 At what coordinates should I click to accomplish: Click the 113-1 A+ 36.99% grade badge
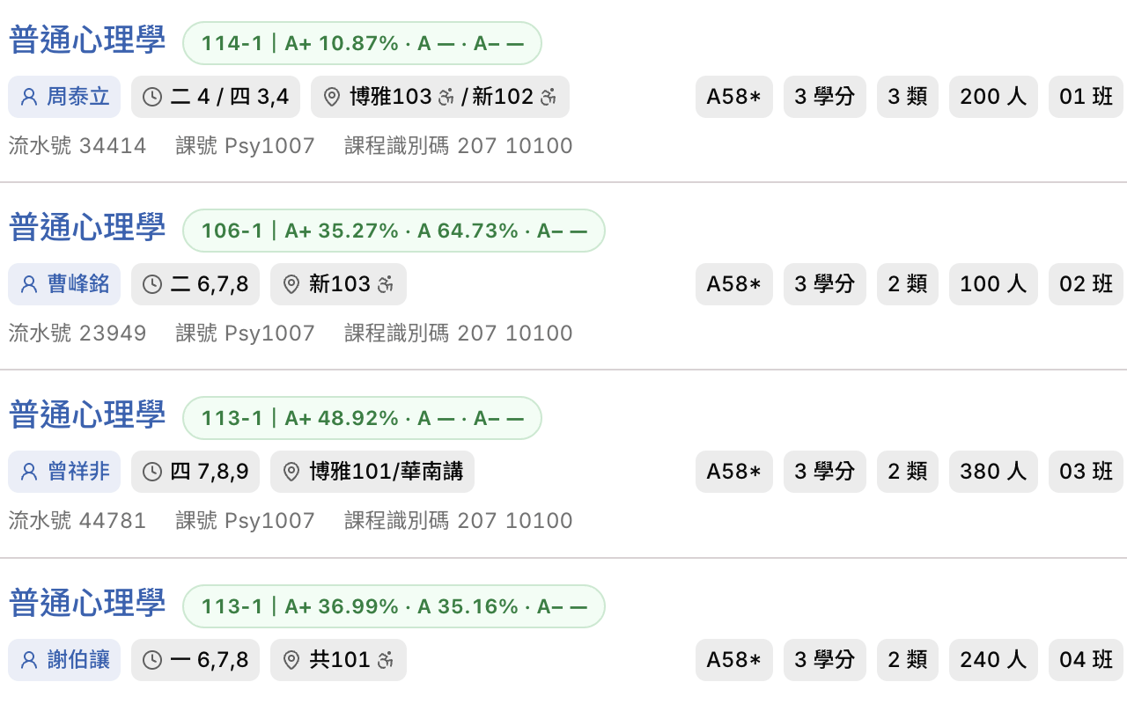tap(394, 606)
